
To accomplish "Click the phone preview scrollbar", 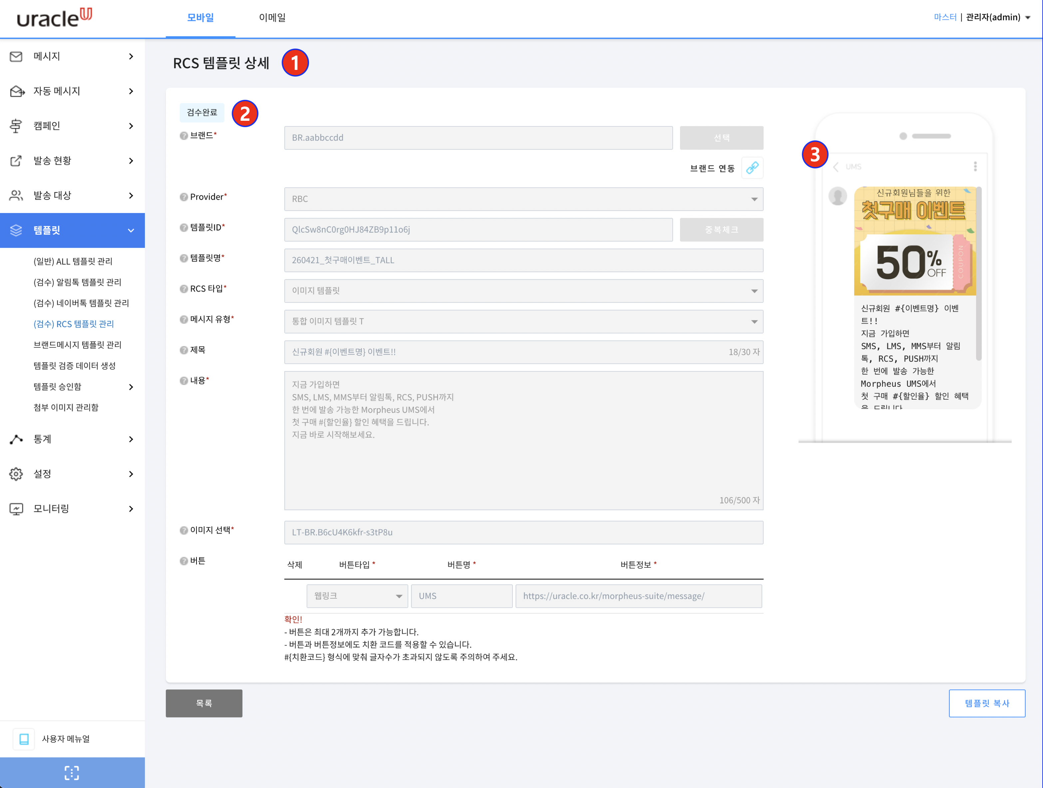I will tap(978, 273).
